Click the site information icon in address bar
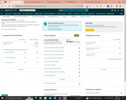This screenshot has width=126, height=100. (x=13, y=6)
